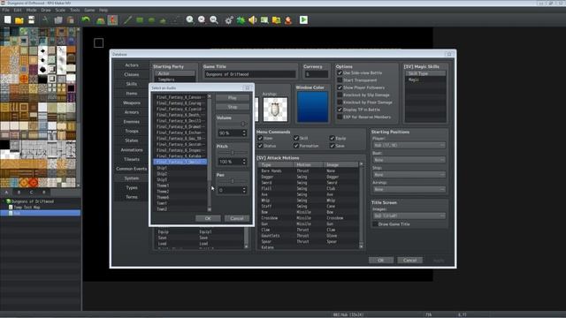
Task: Click OK in Select an Audio dialog
Action: 208,218
